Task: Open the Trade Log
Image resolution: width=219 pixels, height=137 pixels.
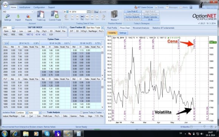Action: [x=41, y=15]
